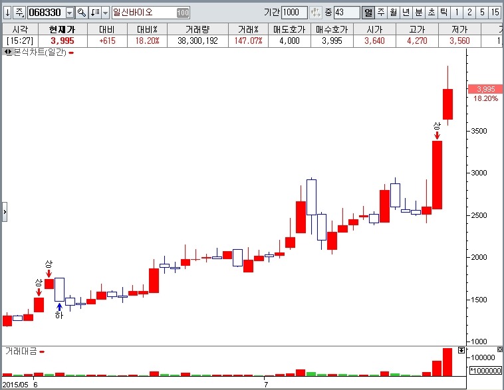
Task: Click the down-arrow button before the stock code
Action: click(x=8, y=13)
